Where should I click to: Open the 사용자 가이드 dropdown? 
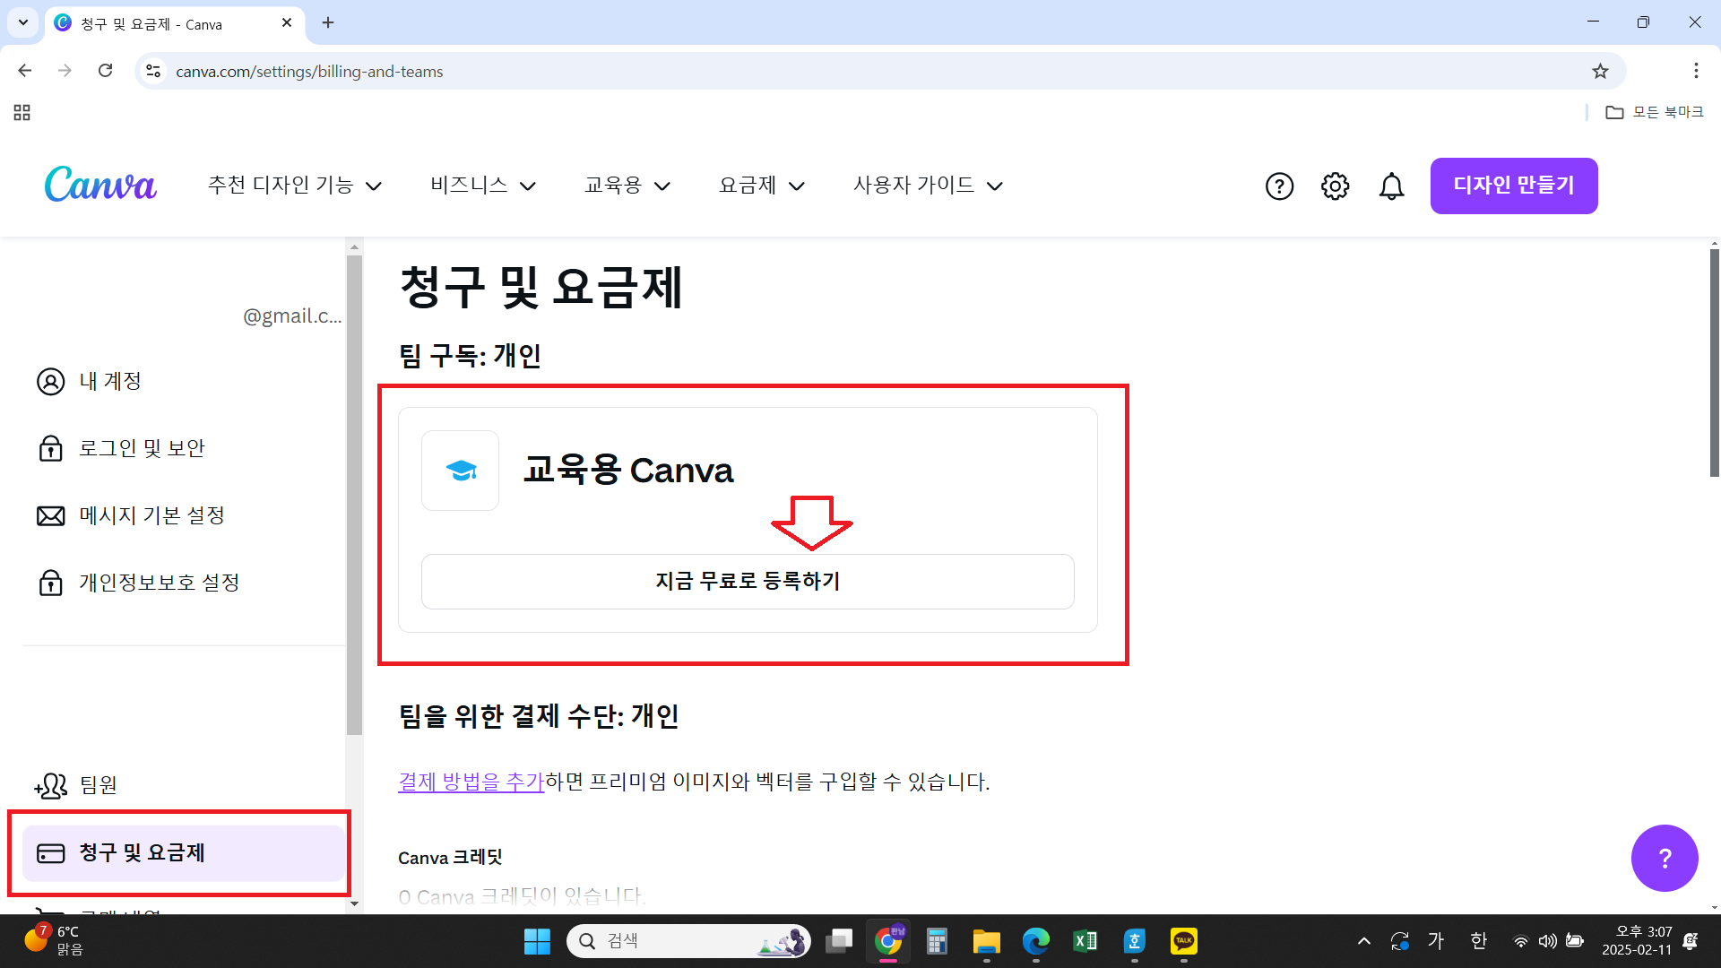[x=926, y=186]
